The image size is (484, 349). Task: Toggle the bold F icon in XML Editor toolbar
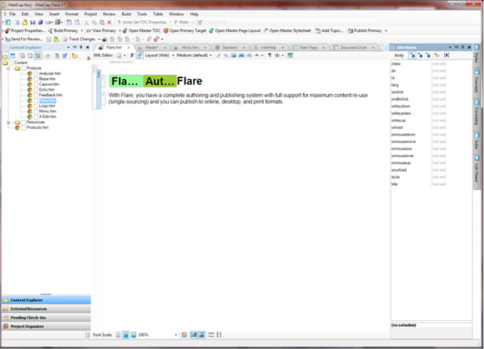[x=132, y=55]
